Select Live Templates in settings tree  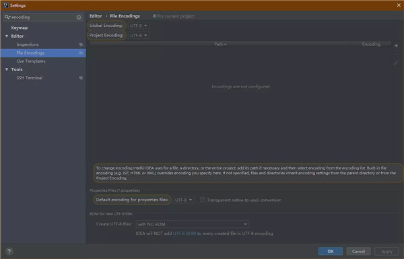pos(31,61)
